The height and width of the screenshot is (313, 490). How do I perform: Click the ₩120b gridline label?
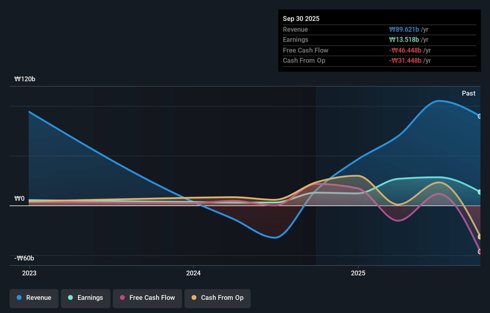tap(25, 79)
